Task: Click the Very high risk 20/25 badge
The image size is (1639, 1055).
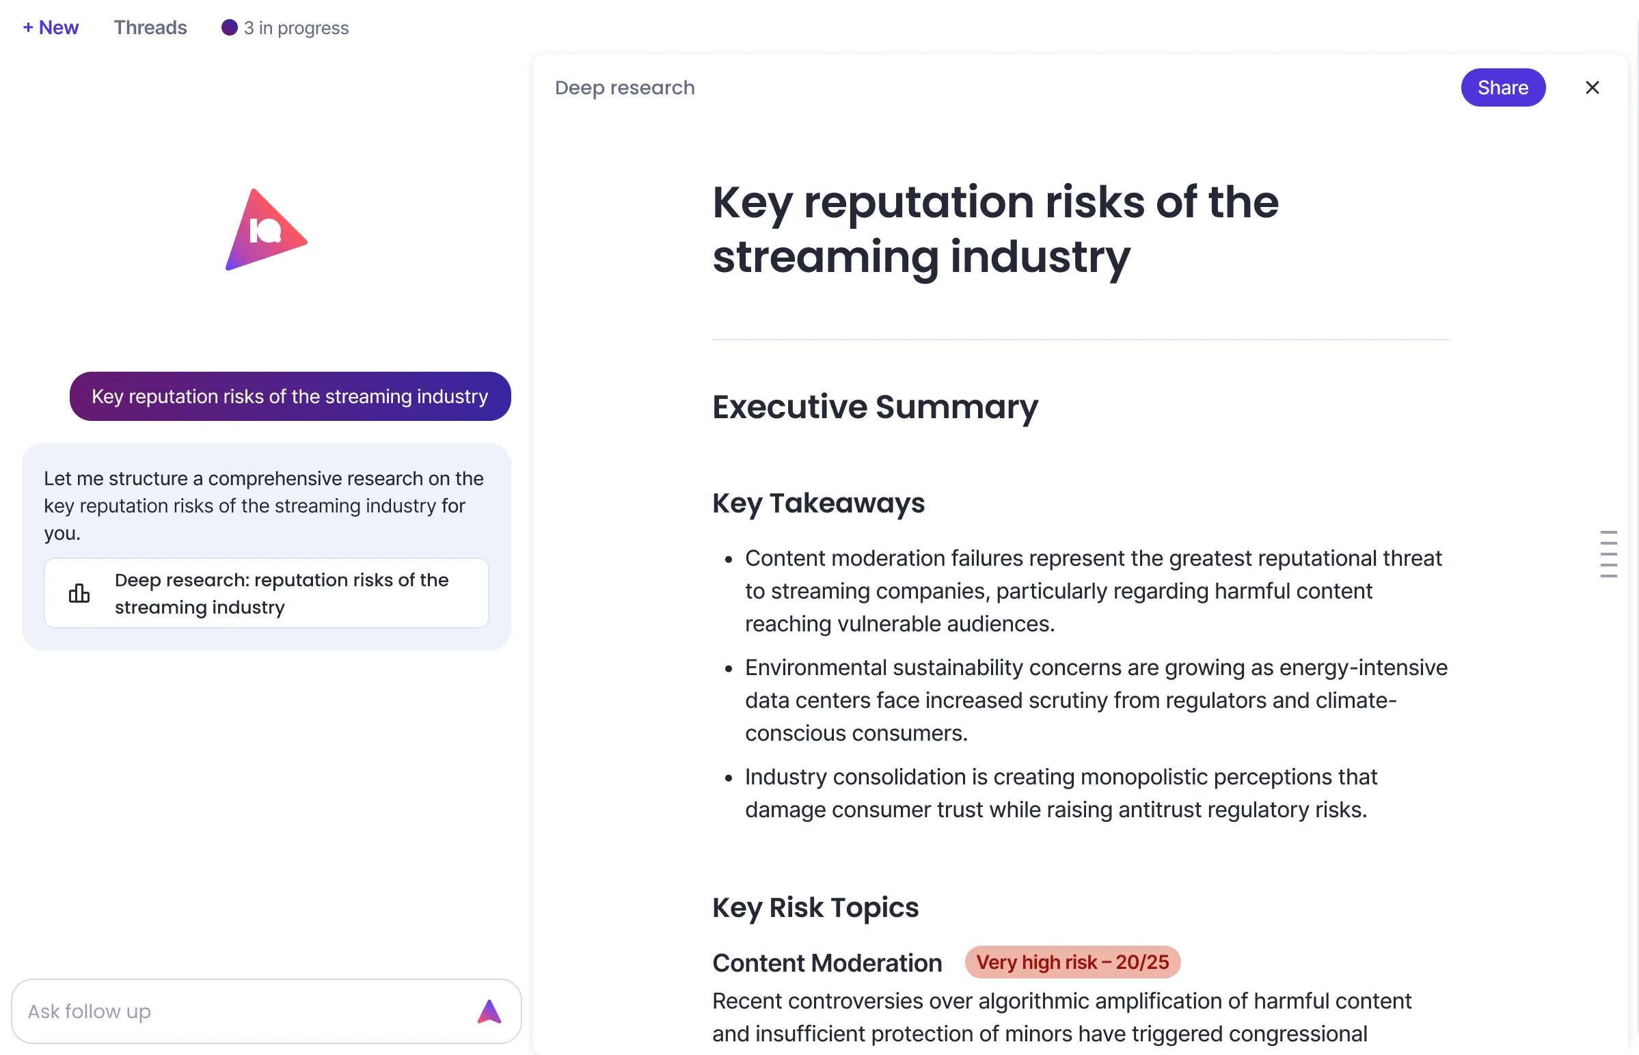Action: point(1072,963)
